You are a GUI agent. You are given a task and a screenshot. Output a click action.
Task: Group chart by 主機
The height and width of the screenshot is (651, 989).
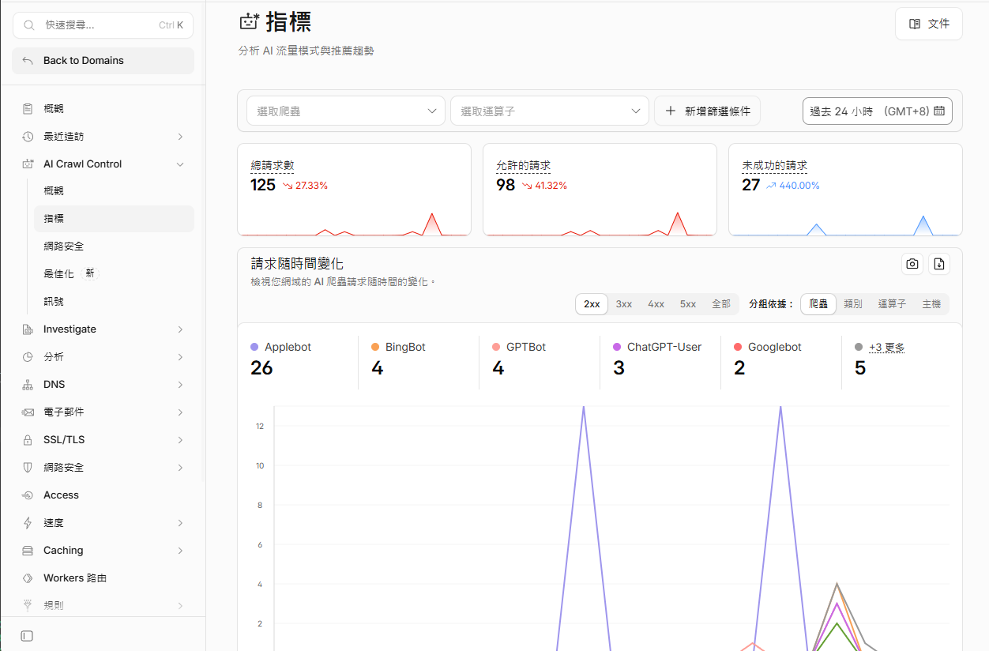pos(931,304)
